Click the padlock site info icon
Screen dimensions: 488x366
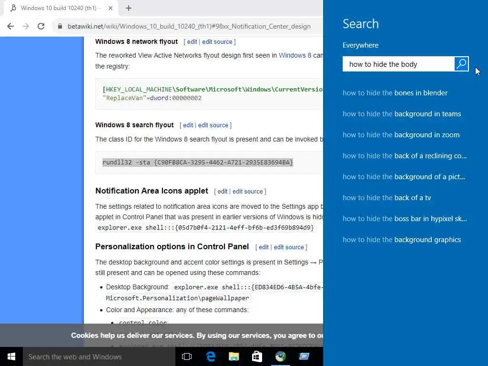click(60, 26)
